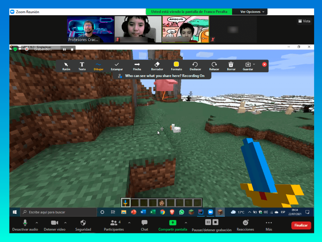Open the Ver Opciones dropdown
This screenshot has height=242, width=322.
[x=253, y=12]
